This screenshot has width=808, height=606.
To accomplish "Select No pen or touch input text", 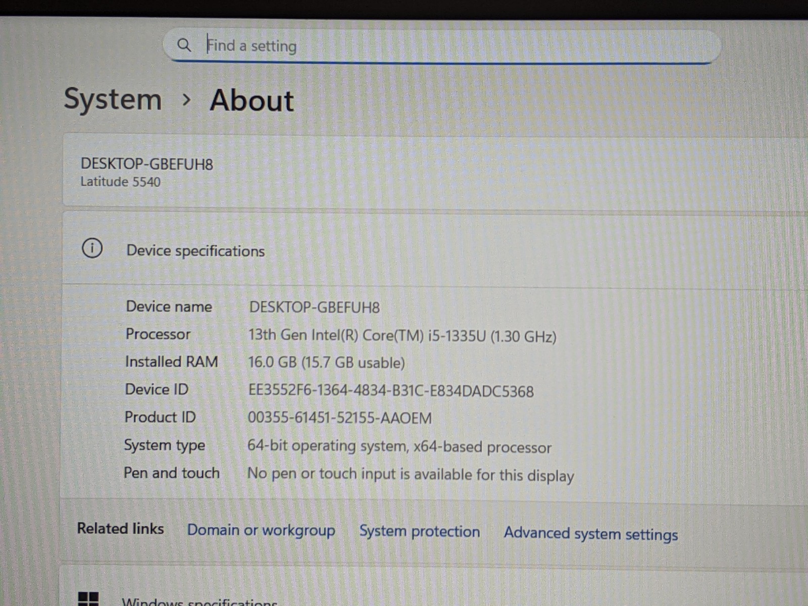I will [411, 475].
